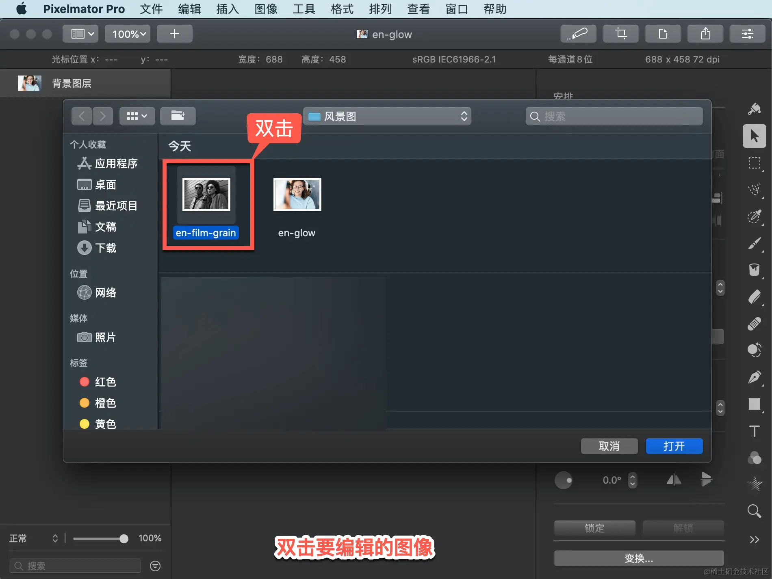Open the 编辑 menu
Viewport: 772px width, 579px height.
189,9
